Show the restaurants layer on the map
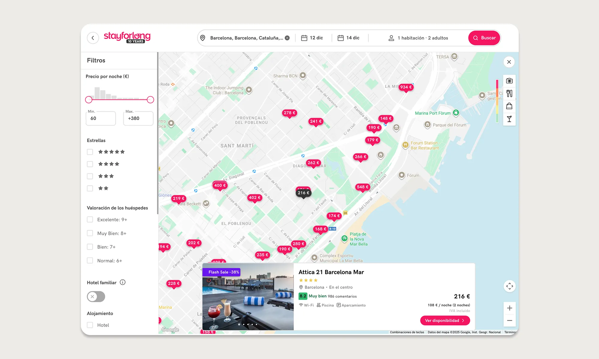 point(509,93)
